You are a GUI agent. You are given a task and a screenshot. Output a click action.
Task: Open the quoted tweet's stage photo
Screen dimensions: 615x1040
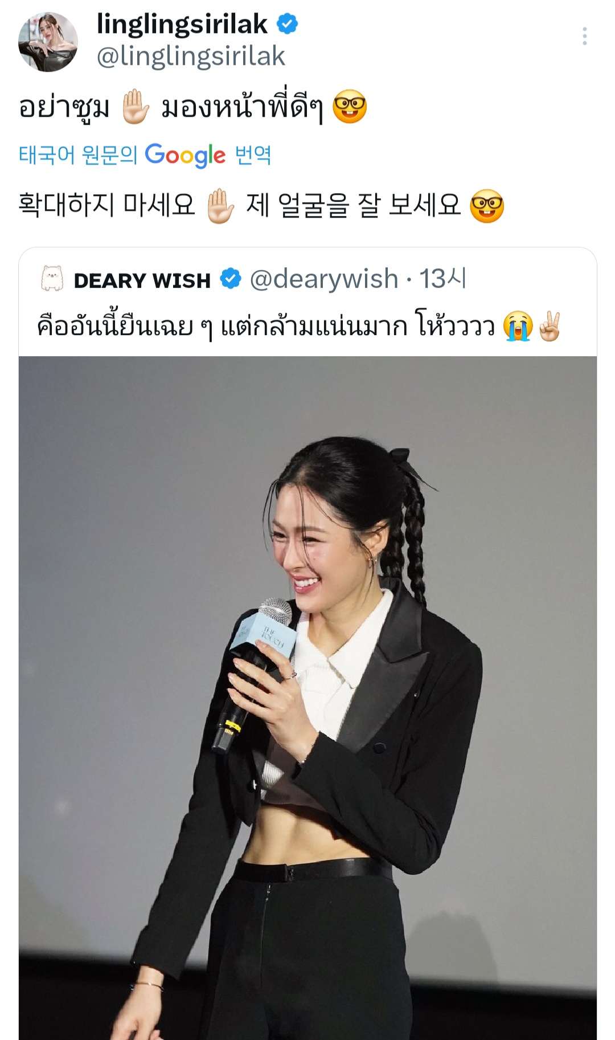[307, 698]
